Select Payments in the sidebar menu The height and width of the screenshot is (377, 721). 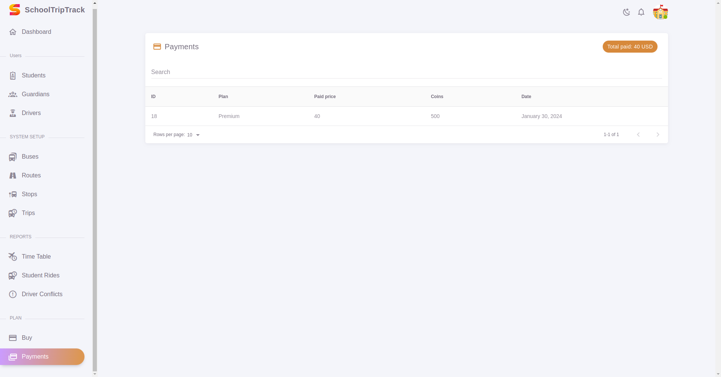(35, 356)
